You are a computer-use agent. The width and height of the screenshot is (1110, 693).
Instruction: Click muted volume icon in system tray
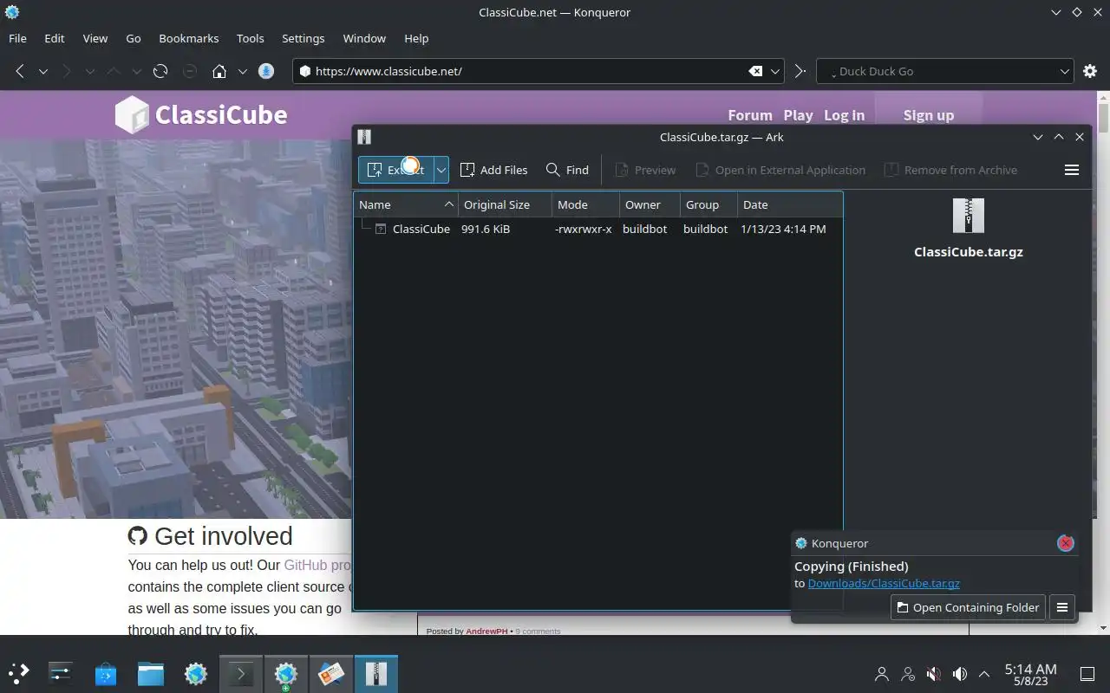coord(934,673)
